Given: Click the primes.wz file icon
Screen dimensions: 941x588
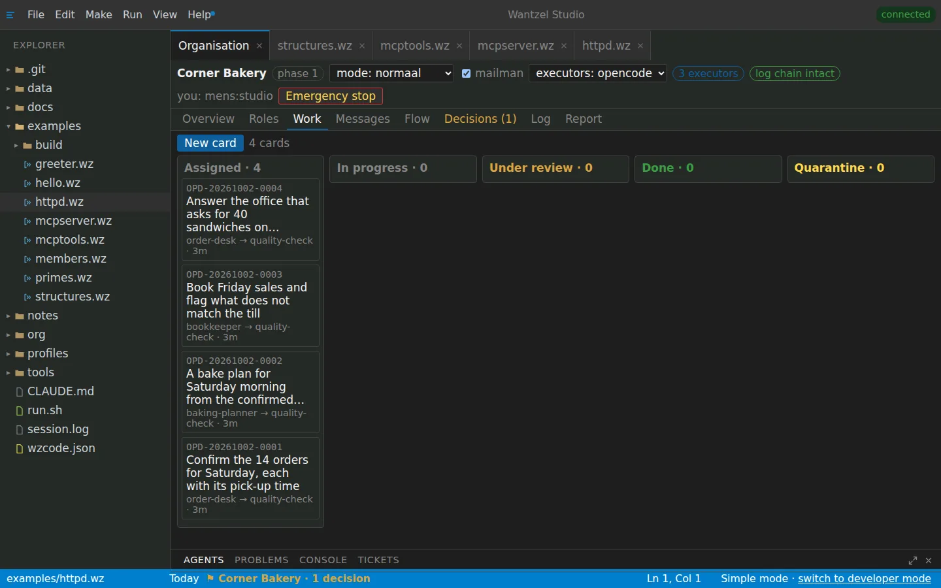Looking at the screenshot, I should [27, 278].
